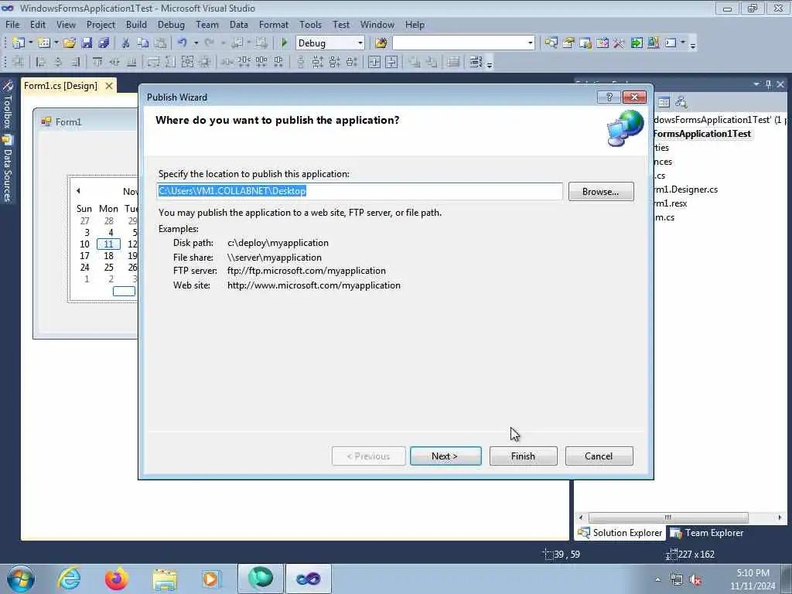This screenshot has width=792, height=594.
Task: Expand the New Project dropdown arrow
Action: tap(30, 43)
